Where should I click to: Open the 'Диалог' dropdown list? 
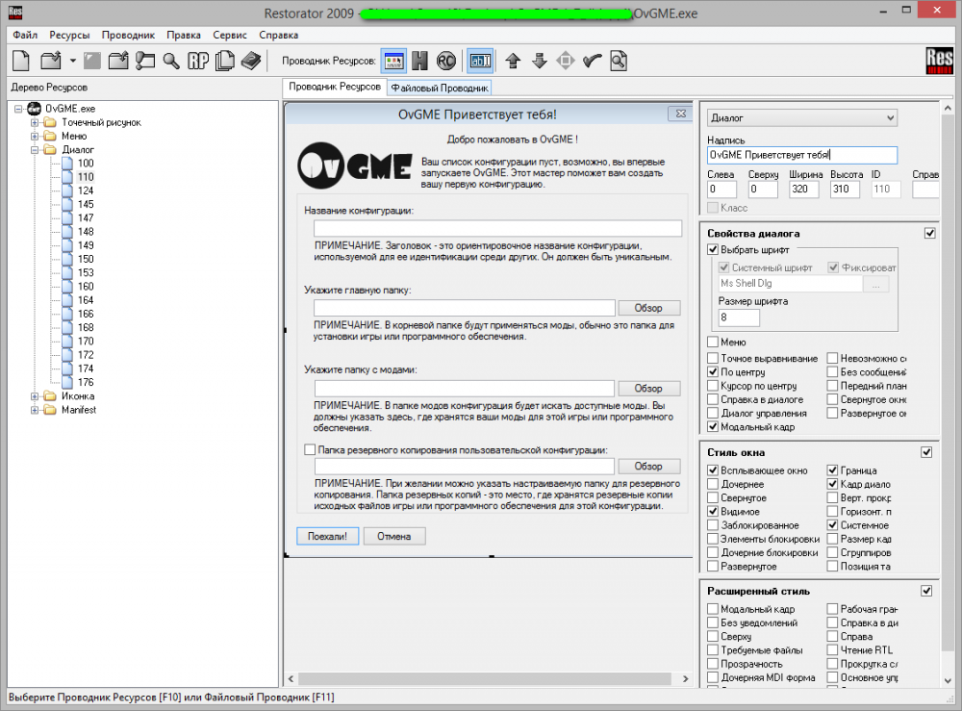point(800,117)
